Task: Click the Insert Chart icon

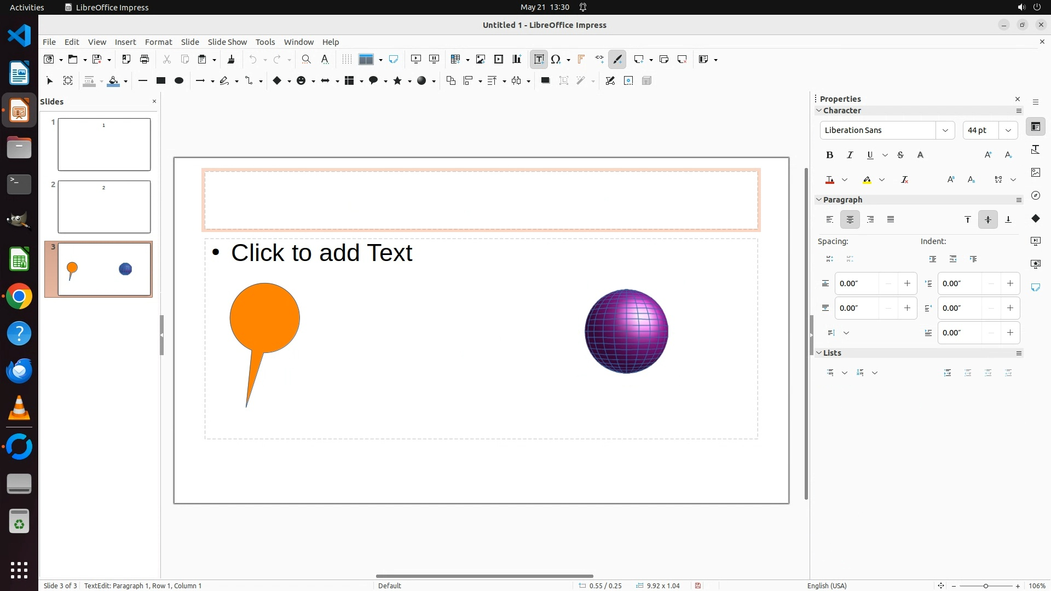Action: point(517,59)
